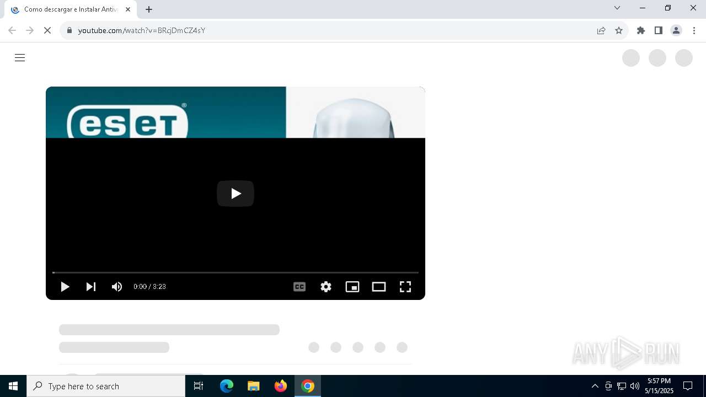
Task: Stop loading the page
Action: [x=47, y=30]
